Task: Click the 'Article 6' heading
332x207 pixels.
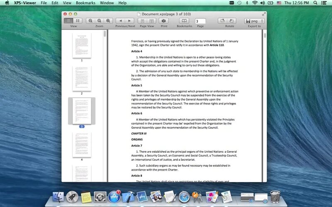Action: [137, 113]
